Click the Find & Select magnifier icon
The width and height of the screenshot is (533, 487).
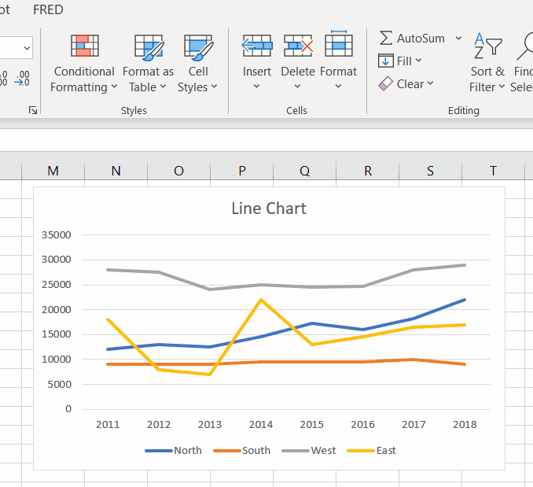click(x=525, y=46)
